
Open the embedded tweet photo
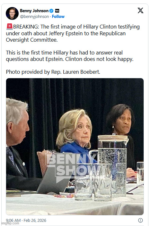(x=75, y=146)
